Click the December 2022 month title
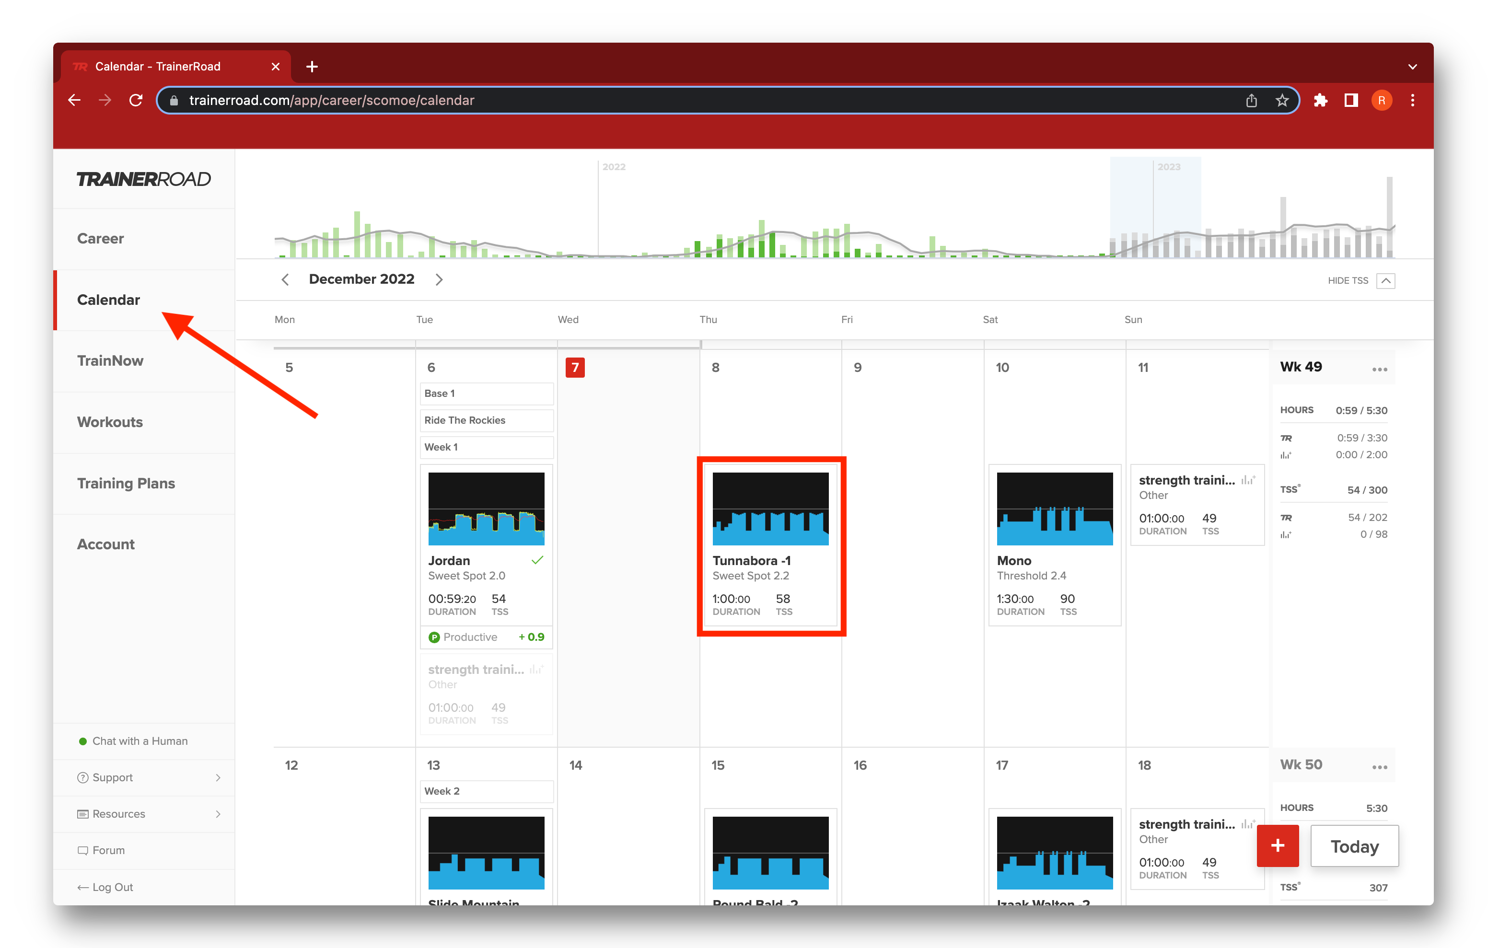The width and height of the screenshot is (1488, 948). [361, 279]
